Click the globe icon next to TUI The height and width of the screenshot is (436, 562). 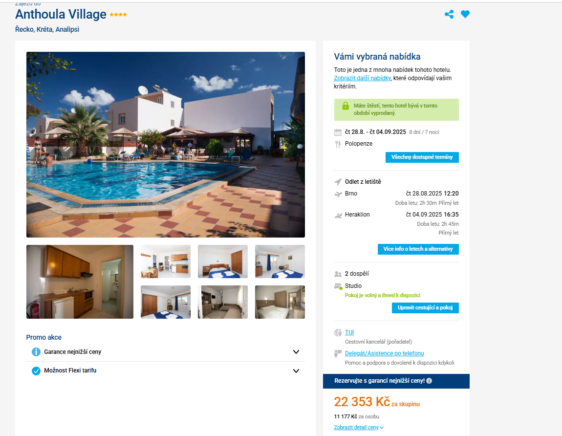338,332
